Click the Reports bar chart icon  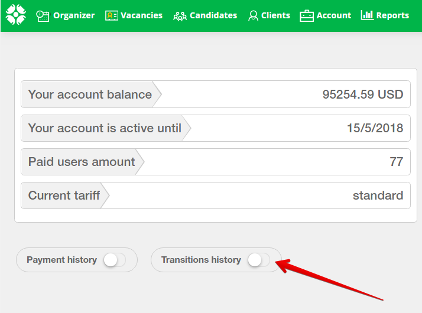pyautogui.click(x=366, y=15)
